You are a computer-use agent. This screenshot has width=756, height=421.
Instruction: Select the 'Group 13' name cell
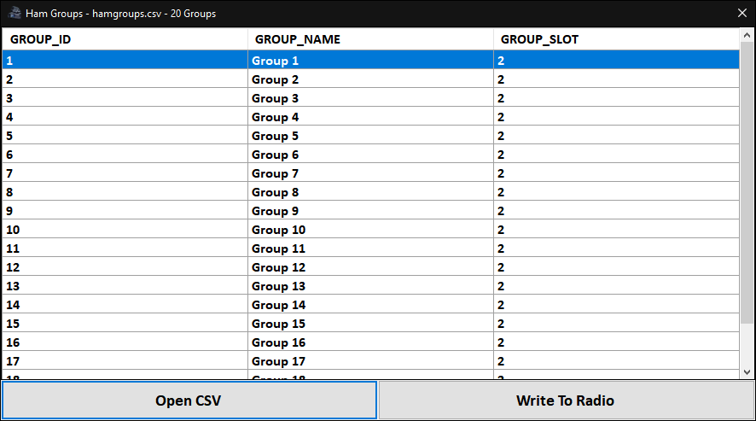(x=371, y=286)
